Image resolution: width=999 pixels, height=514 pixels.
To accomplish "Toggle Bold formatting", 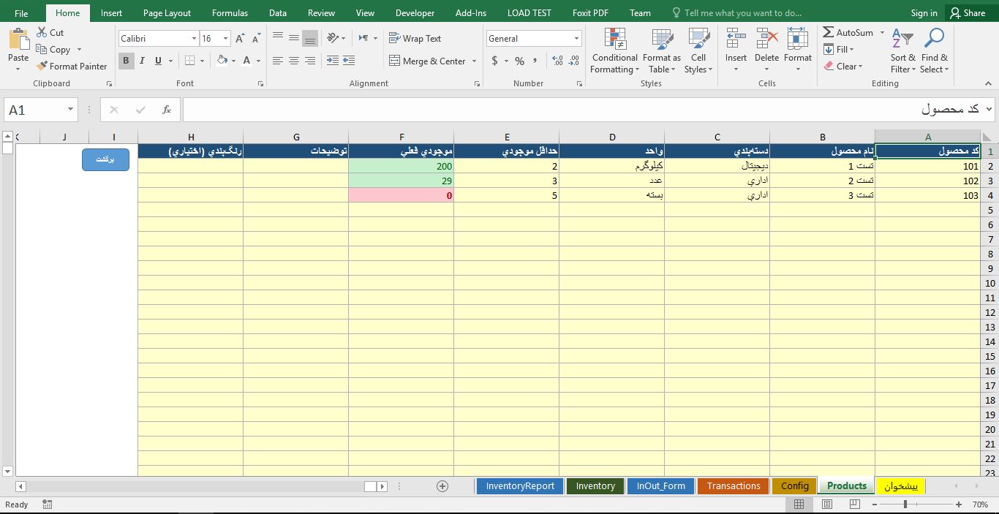I will [126, 61].
